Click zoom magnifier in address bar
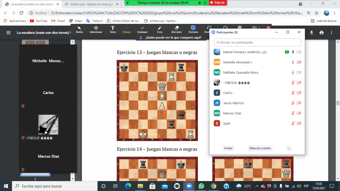Viewport: 340px width, 191px height. click(308, 13)
